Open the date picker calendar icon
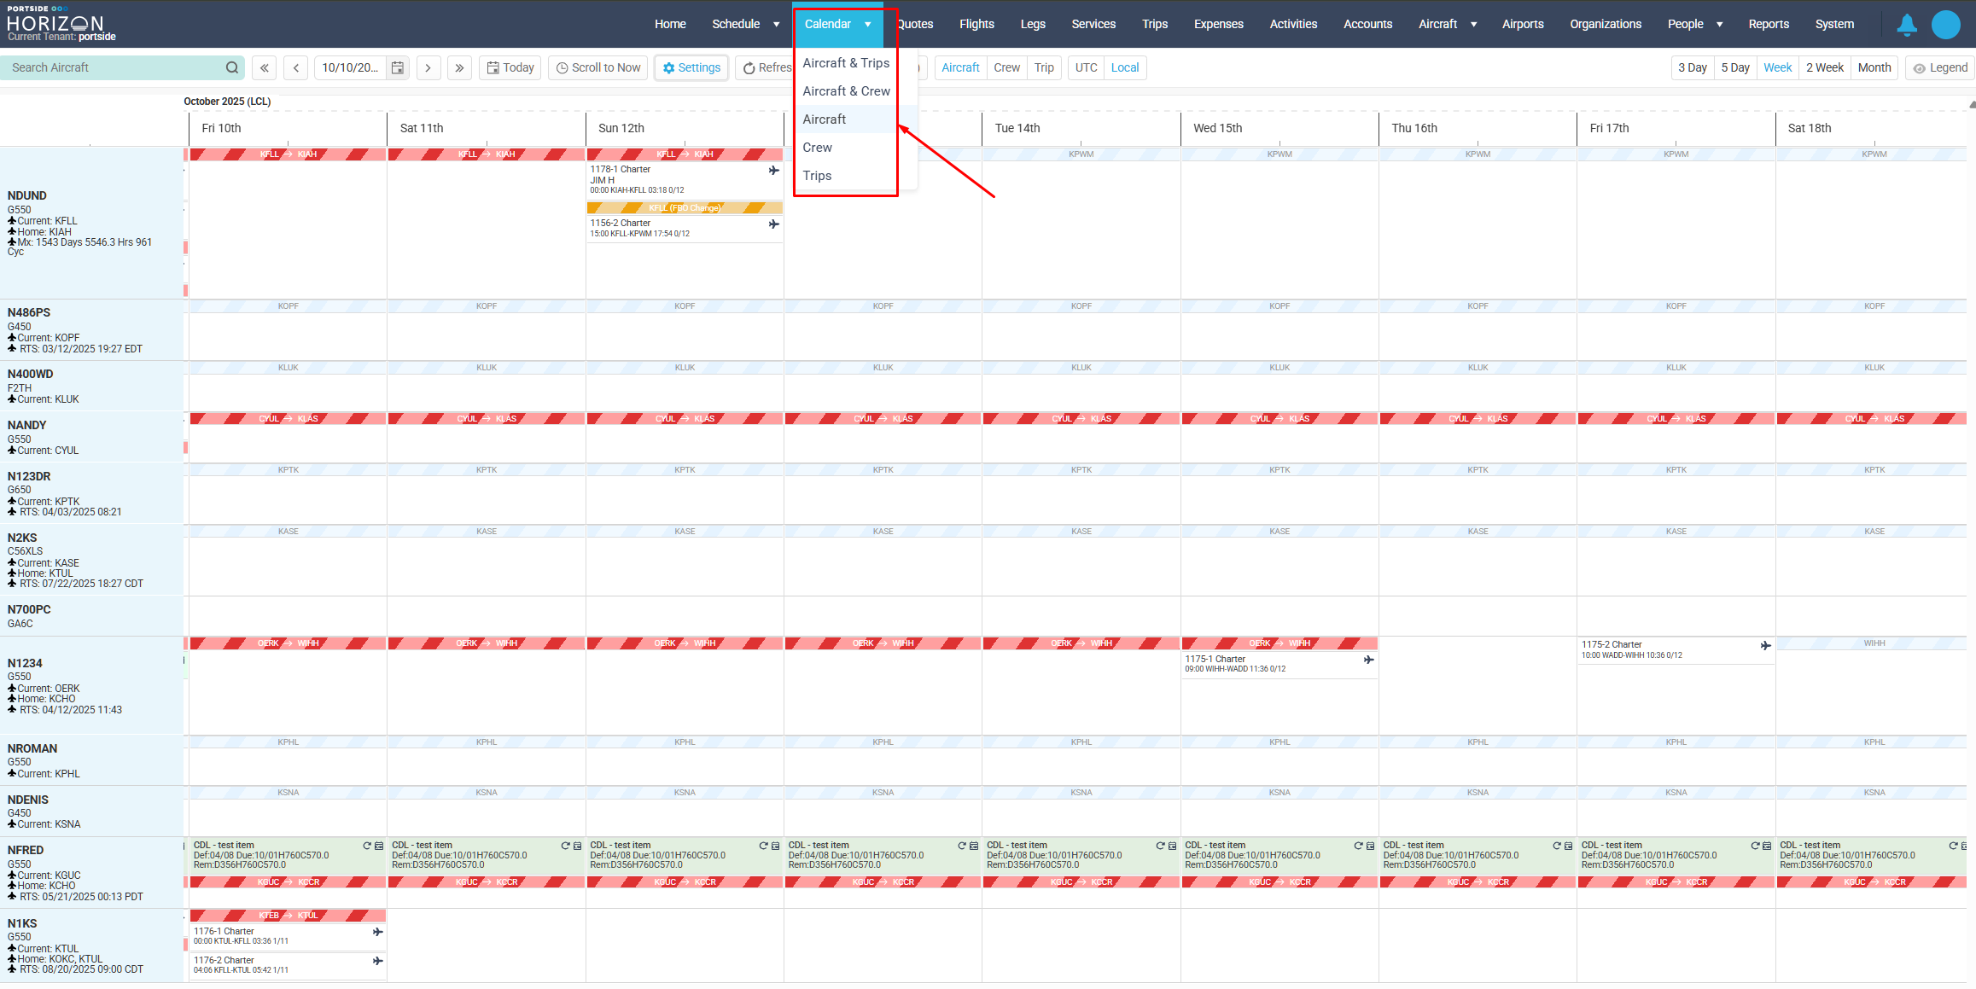The width and height of the screenshot is (1976, 989). coord(398,67)
